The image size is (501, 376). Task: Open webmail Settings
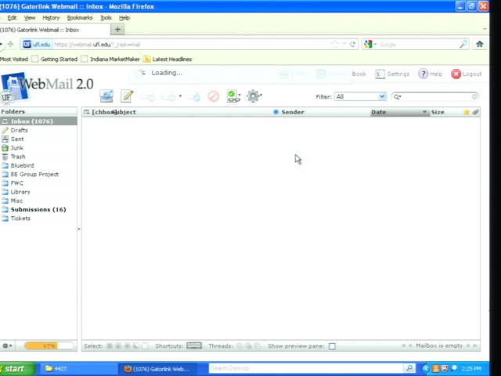click(392, 74)
